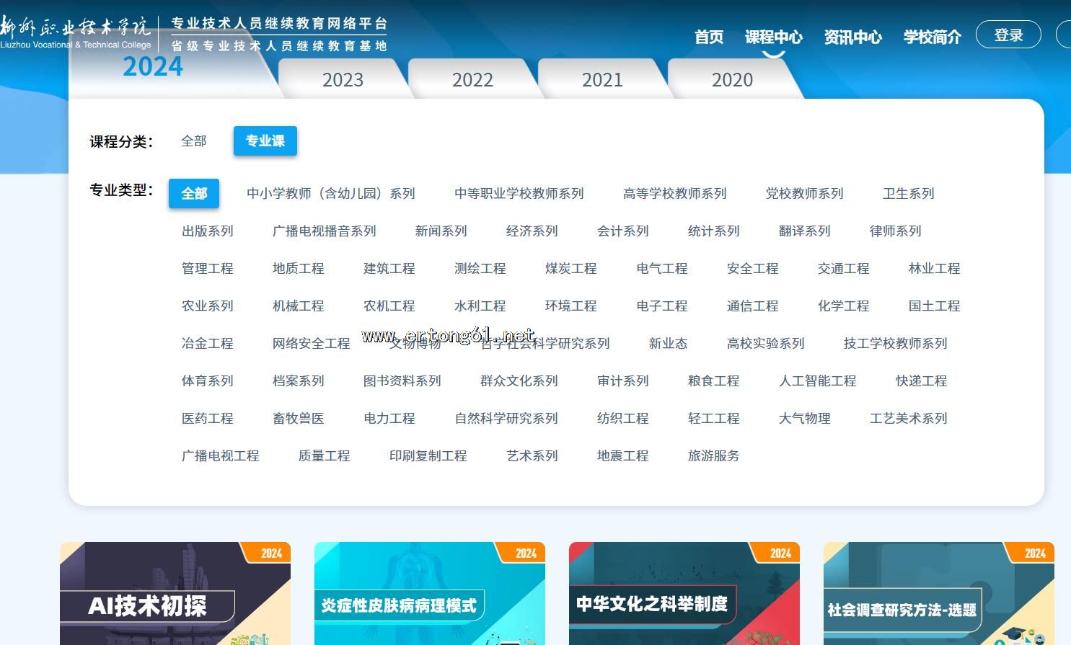Open the 中华文化之科举制度 course card
This screenshot has width=1071, height=645.
tap(684, 594)
